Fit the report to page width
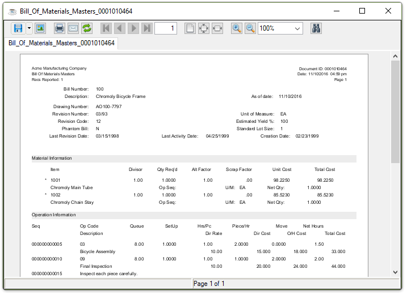Image resolution: width=407 pixels, height=295 pixels. click(x=217, y=28)
